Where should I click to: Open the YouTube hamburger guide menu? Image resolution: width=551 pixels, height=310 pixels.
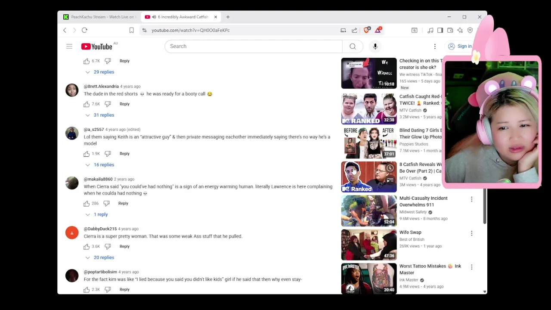pyautogui.click(x=69, y=46)
